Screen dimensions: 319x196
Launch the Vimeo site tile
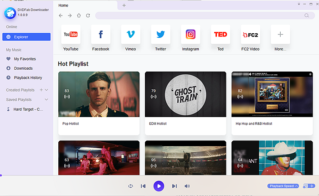[x=130, y=35]
